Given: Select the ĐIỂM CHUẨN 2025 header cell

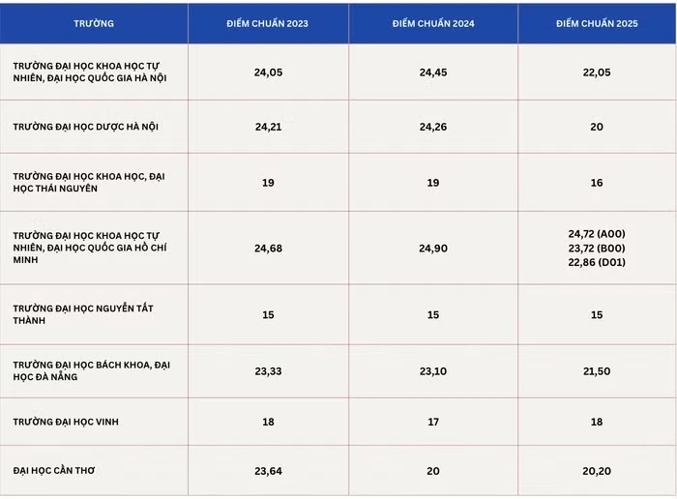Looking at the screenshot, I should click(x=597, y=22).
